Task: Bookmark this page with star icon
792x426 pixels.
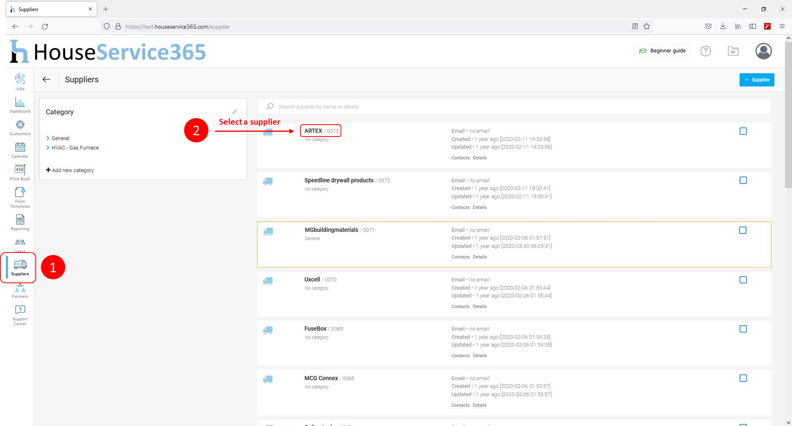Action: (646, 26)
